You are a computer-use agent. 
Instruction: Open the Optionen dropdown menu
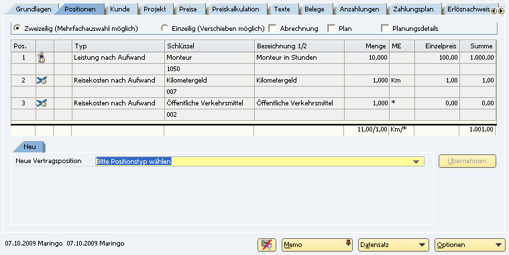pyautogui.click(x=470, y=245)
